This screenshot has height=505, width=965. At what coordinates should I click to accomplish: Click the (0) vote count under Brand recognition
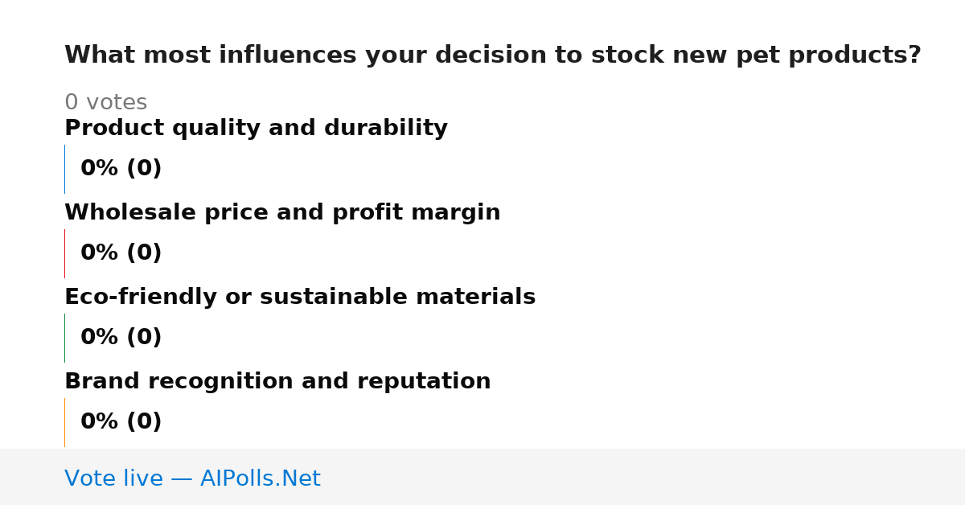tap(144, 422)
